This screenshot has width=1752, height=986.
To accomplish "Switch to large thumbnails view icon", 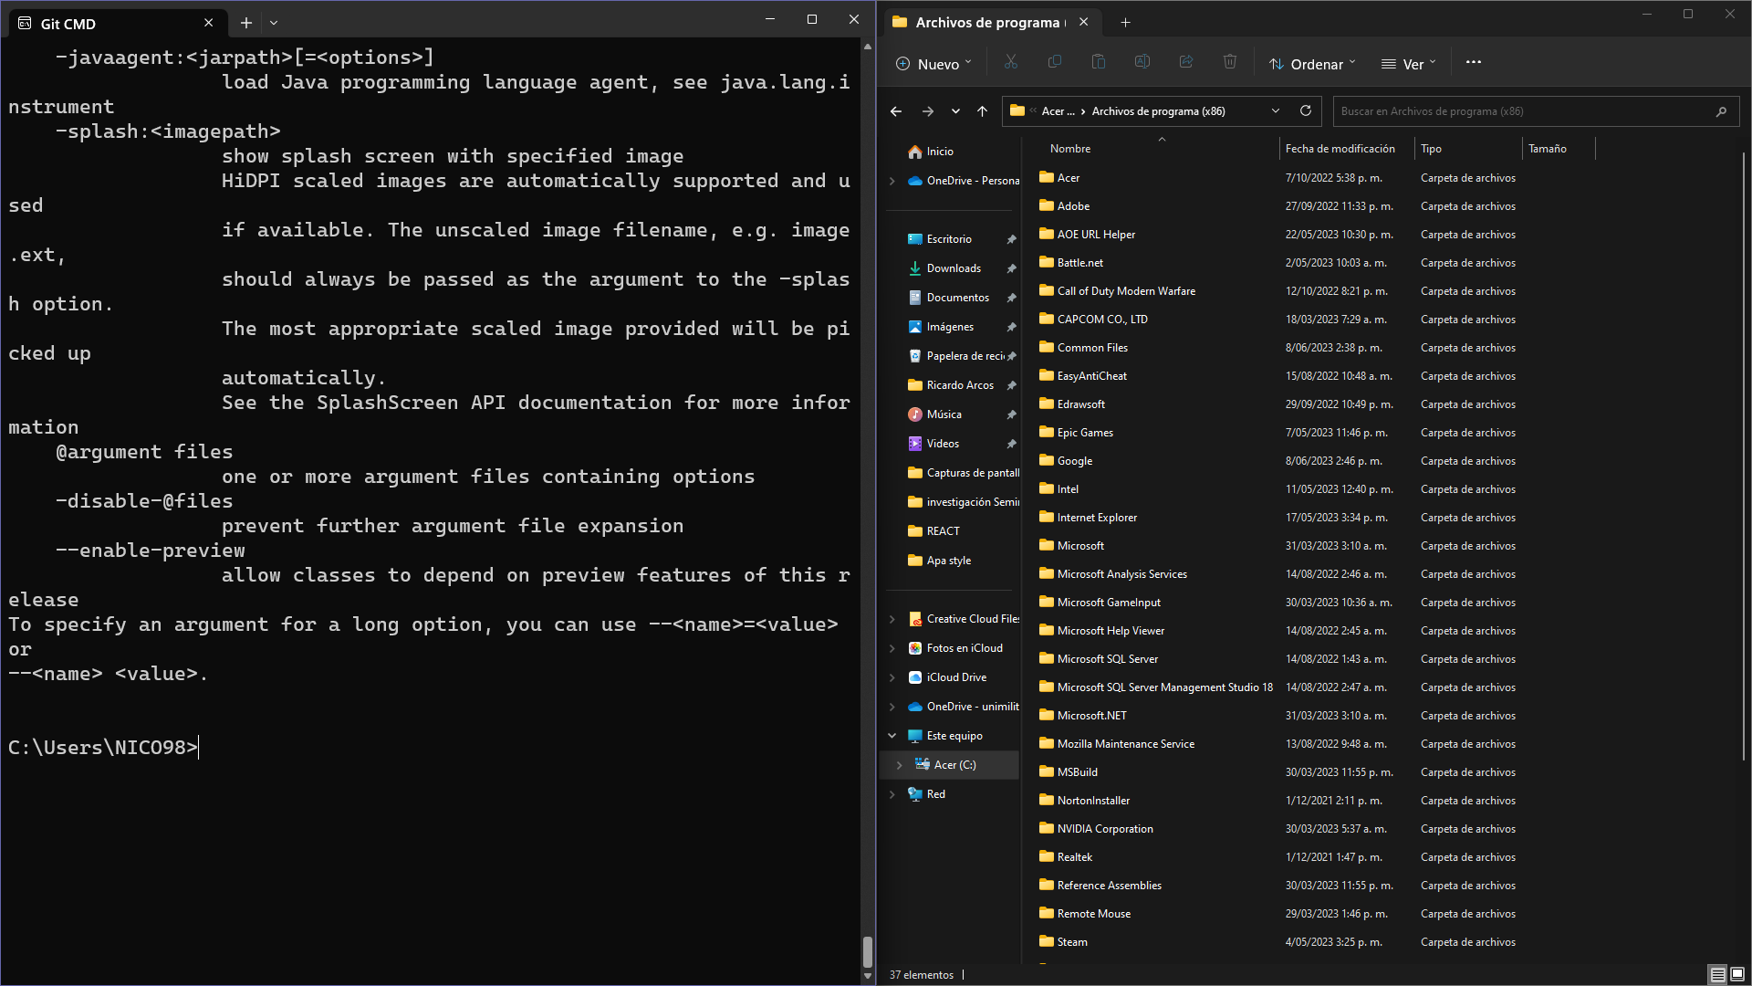I will [x=1737, y=975].
